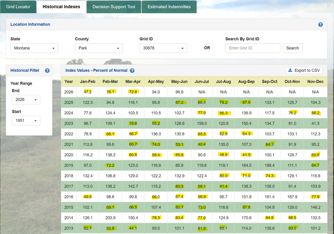Viewport: 334px width, 234px height.
Task: Open help for Location Information
Action: (320, 24)
